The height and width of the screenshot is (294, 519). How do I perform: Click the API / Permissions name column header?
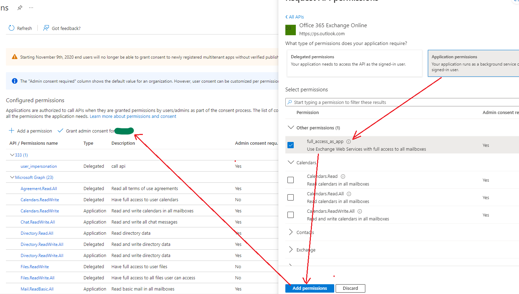coord(34,143)
